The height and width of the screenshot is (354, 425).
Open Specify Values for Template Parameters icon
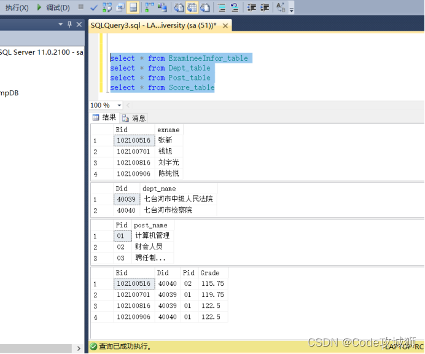tap(281, 7)
